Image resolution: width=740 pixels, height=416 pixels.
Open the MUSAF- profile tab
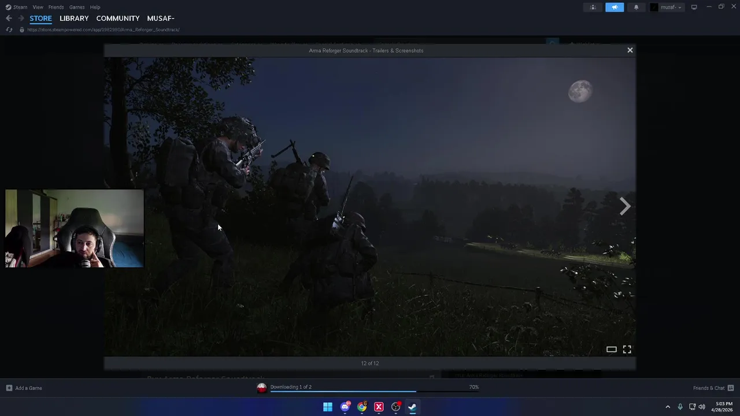click(x=161, y=18)
